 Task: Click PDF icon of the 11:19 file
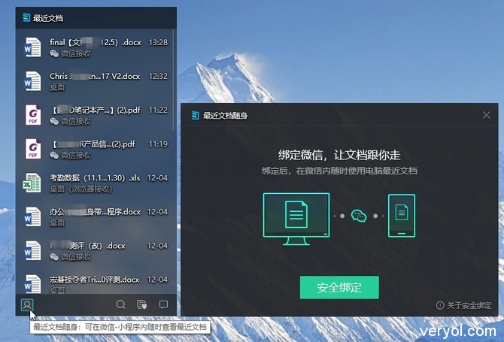33,149
